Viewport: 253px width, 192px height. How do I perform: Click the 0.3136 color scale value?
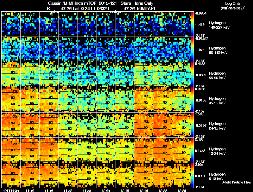201,125
